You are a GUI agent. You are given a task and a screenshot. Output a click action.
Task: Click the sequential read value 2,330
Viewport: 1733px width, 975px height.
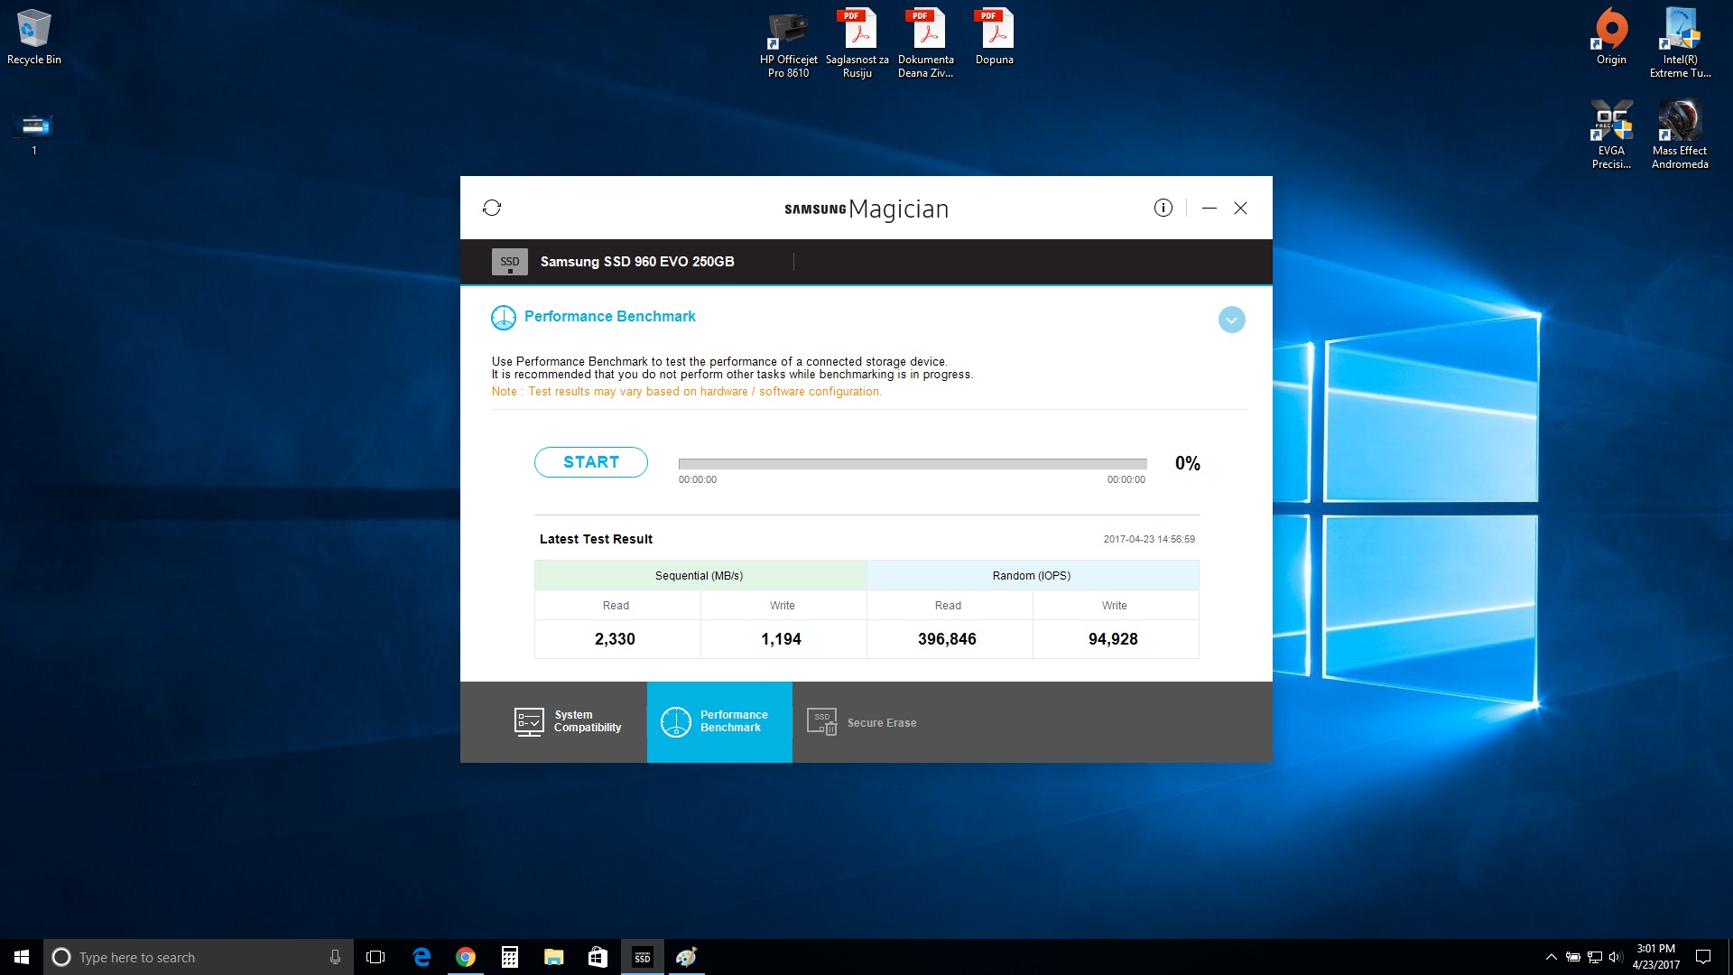[615, 639]
